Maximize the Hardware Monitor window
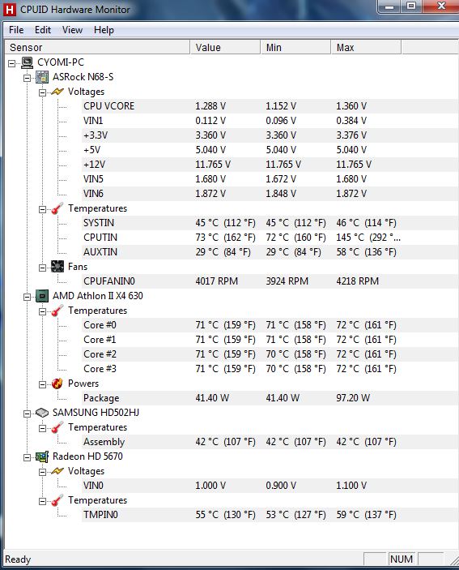 411,6
